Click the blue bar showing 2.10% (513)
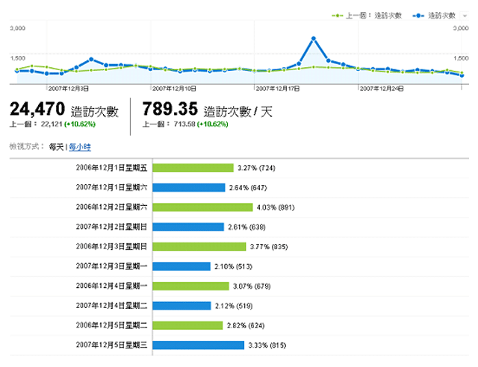 (x=181, y=266)
